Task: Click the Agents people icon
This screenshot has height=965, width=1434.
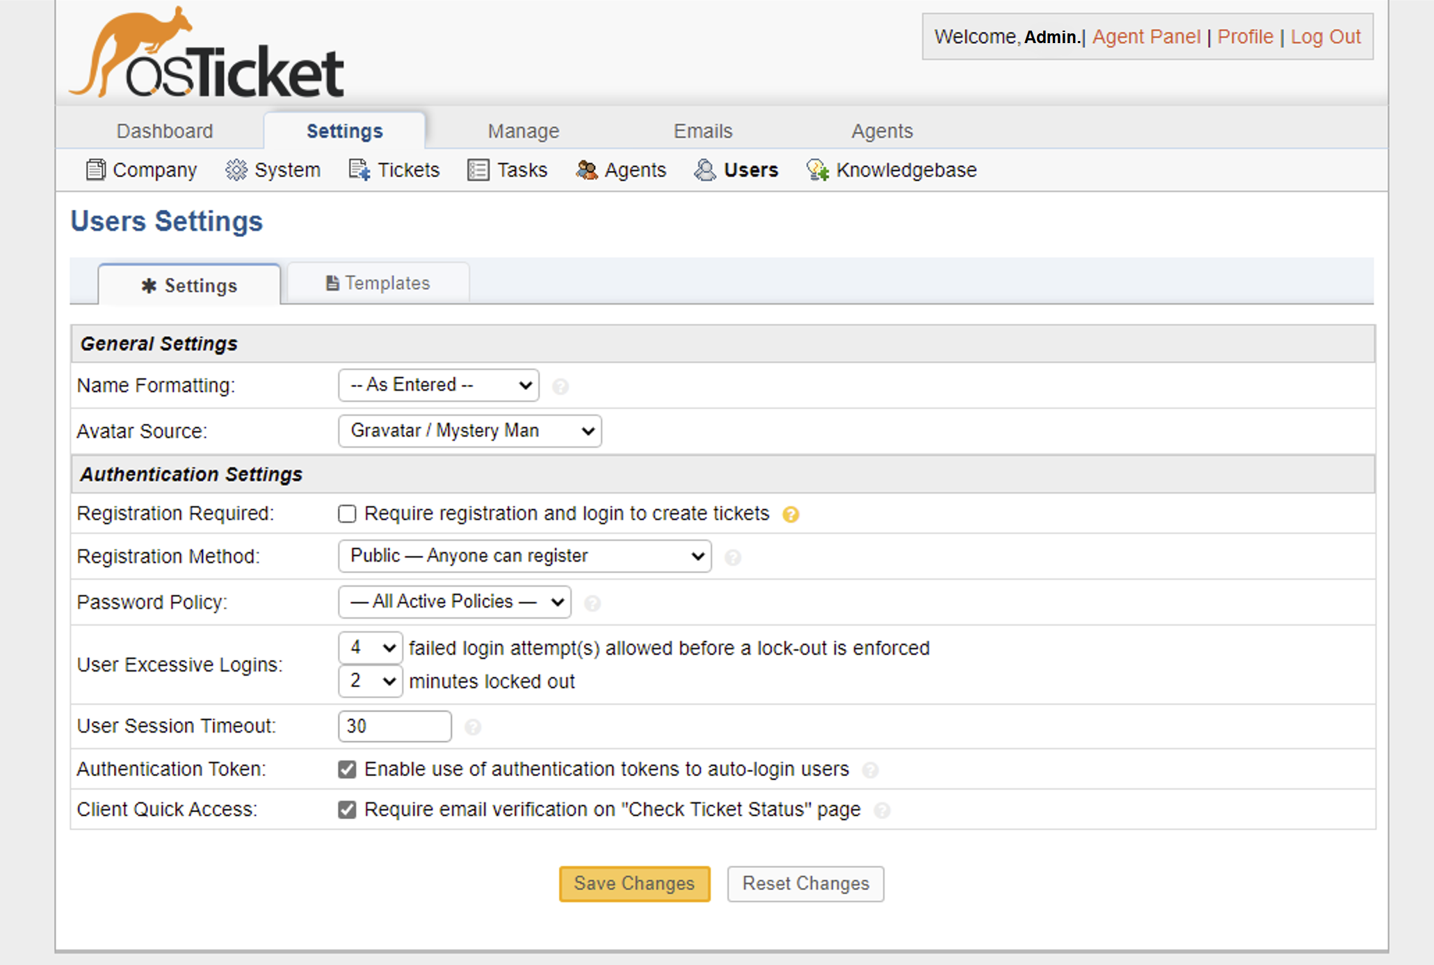Action: 586,170
